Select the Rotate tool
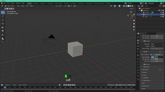The width and height of the screenshot is (165, 92). point(3,24)
